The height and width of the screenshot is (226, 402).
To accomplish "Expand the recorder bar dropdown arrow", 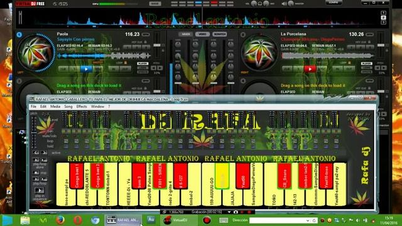I will point(229,212).
